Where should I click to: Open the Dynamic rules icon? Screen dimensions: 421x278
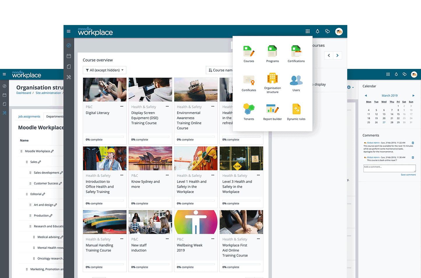[296, 109]
